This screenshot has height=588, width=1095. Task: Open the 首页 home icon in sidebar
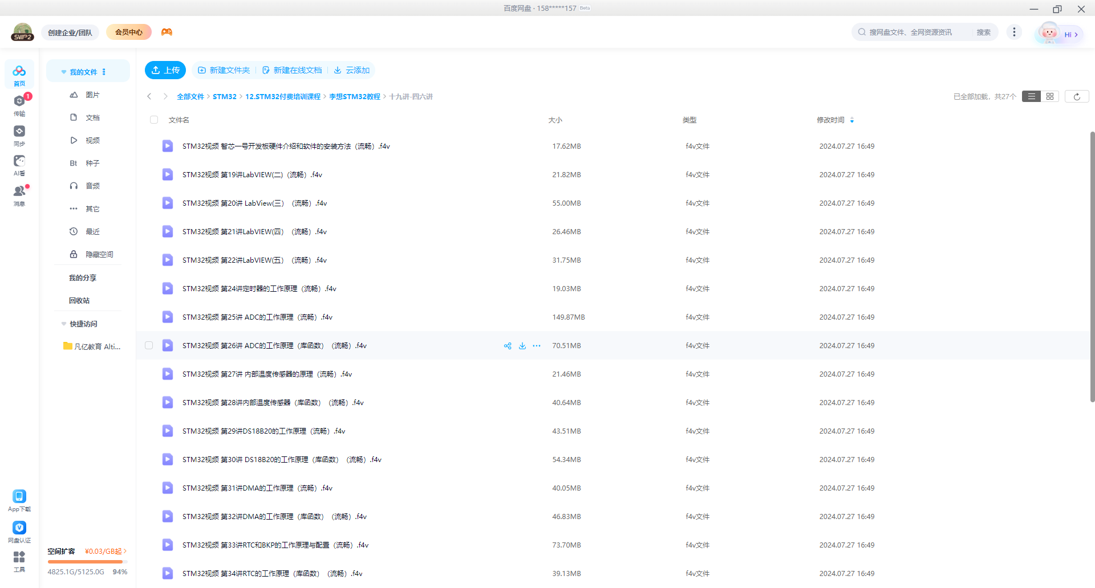19,75
